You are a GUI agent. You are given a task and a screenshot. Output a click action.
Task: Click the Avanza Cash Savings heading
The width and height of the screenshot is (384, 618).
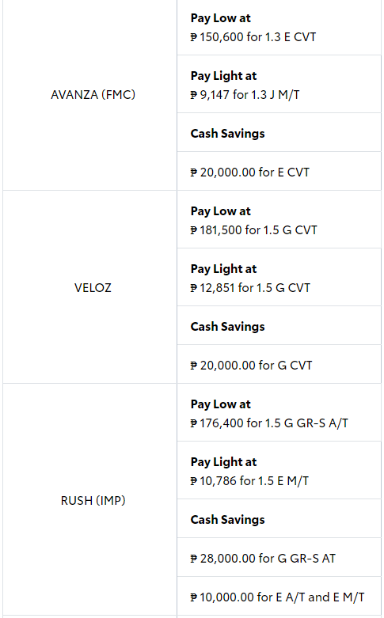[227, 134]
